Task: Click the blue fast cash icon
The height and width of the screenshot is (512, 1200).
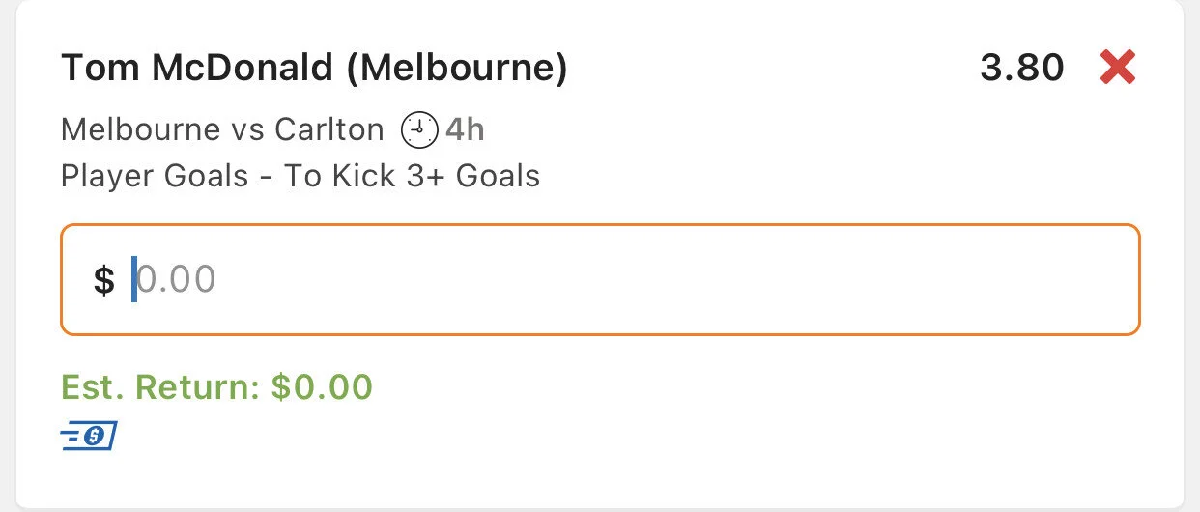Action: point(88,437)
